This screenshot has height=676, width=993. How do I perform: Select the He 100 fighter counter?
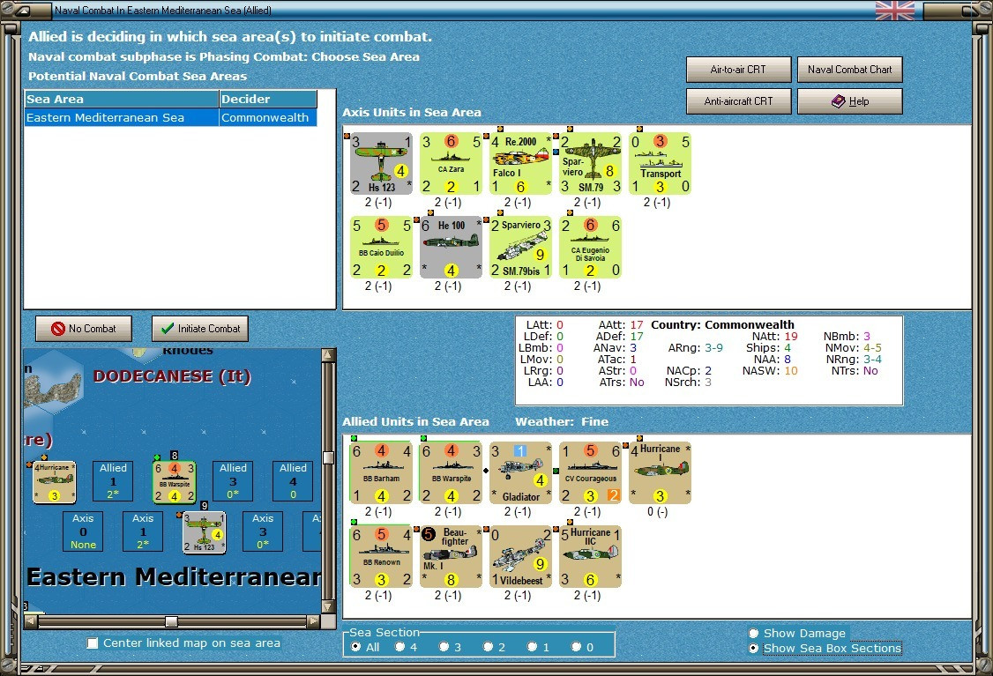coord(451,247)
